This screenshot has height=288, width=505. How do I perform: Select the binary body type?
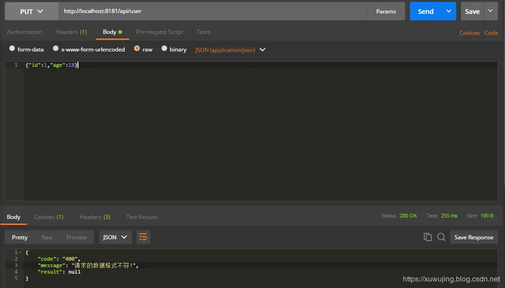tap(164, 48)
